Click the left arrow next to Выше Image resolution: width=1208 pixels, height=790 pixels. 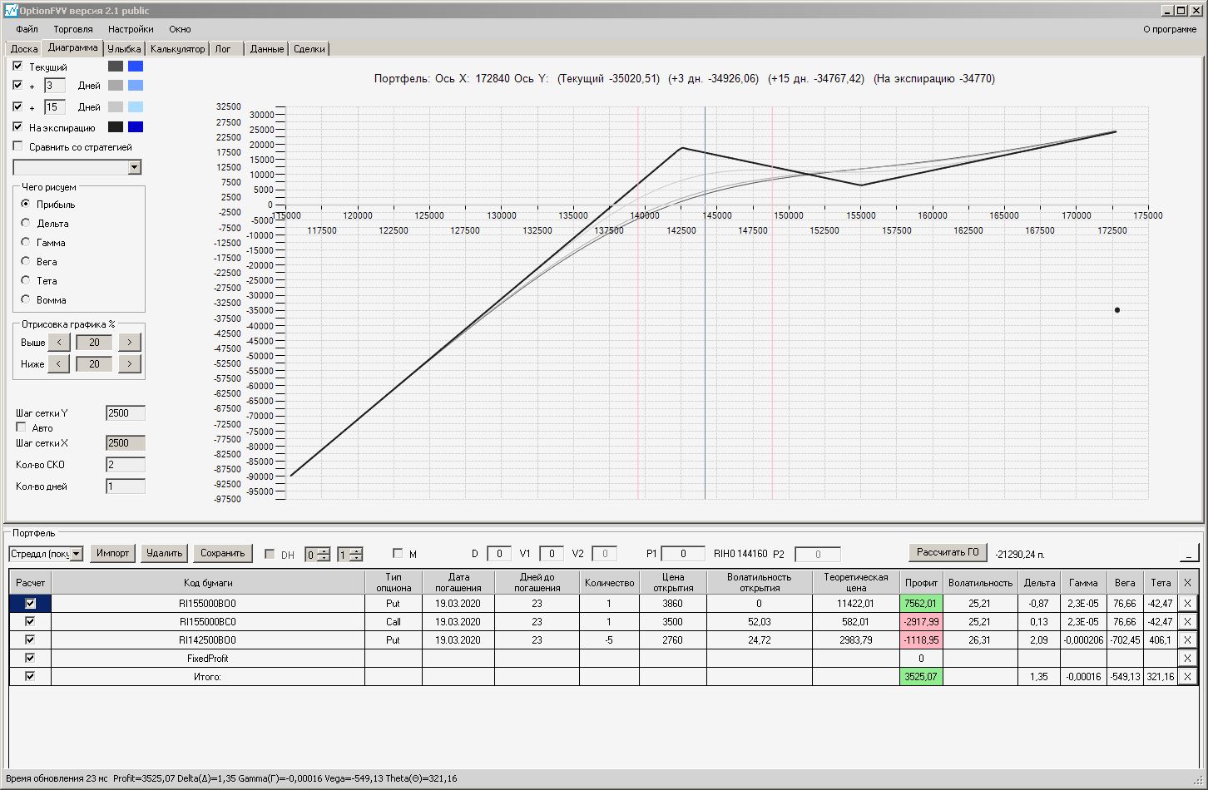59,343
